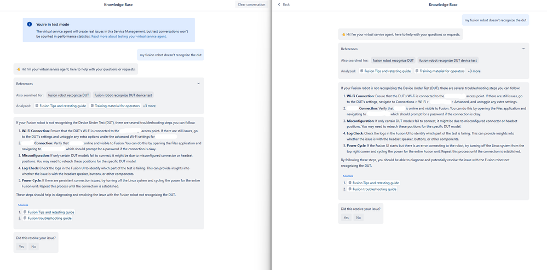The image size is (547, 270).
Task: Select 'fusion robot recognize DUT device test' chip in left window
Action: pos(124,95)
